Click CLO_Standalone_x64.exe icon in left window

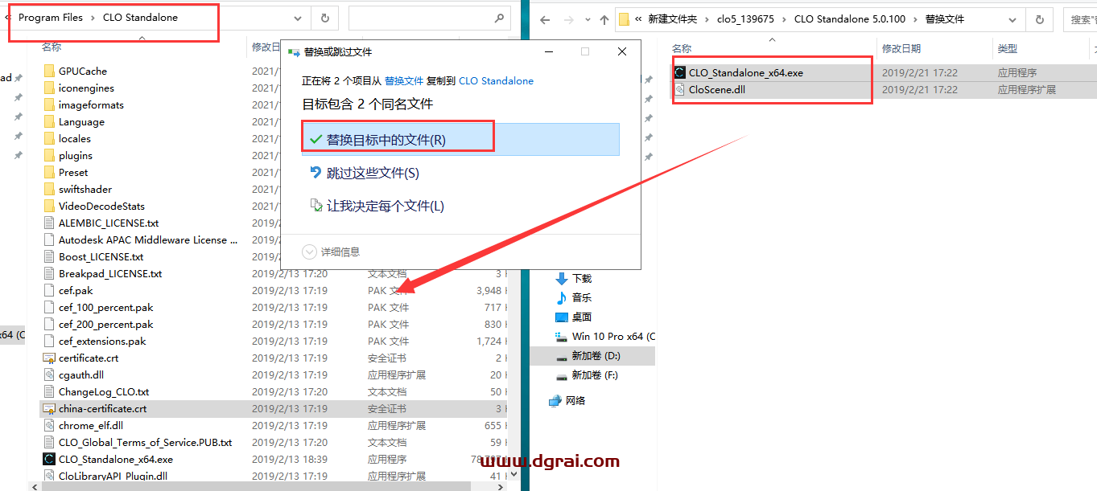tap(49, 459)
